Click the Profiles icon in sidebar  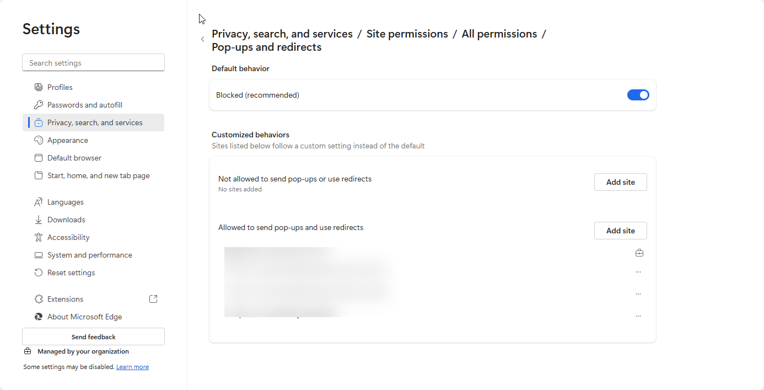click(39, 87)
